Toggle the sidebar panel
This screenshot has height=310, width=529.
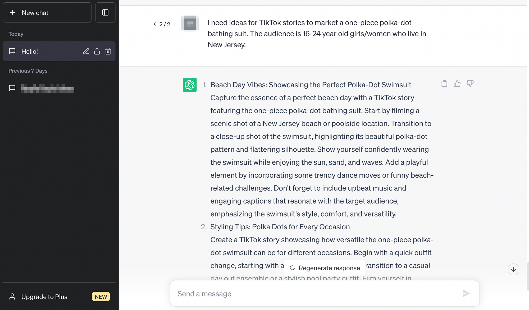(x=105, y=13)
